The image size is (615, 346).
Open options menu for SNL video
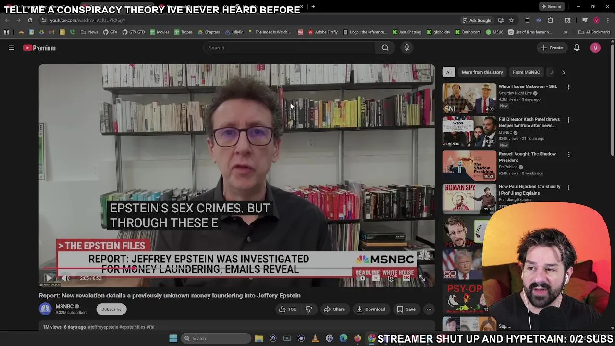tap(568, 87)
